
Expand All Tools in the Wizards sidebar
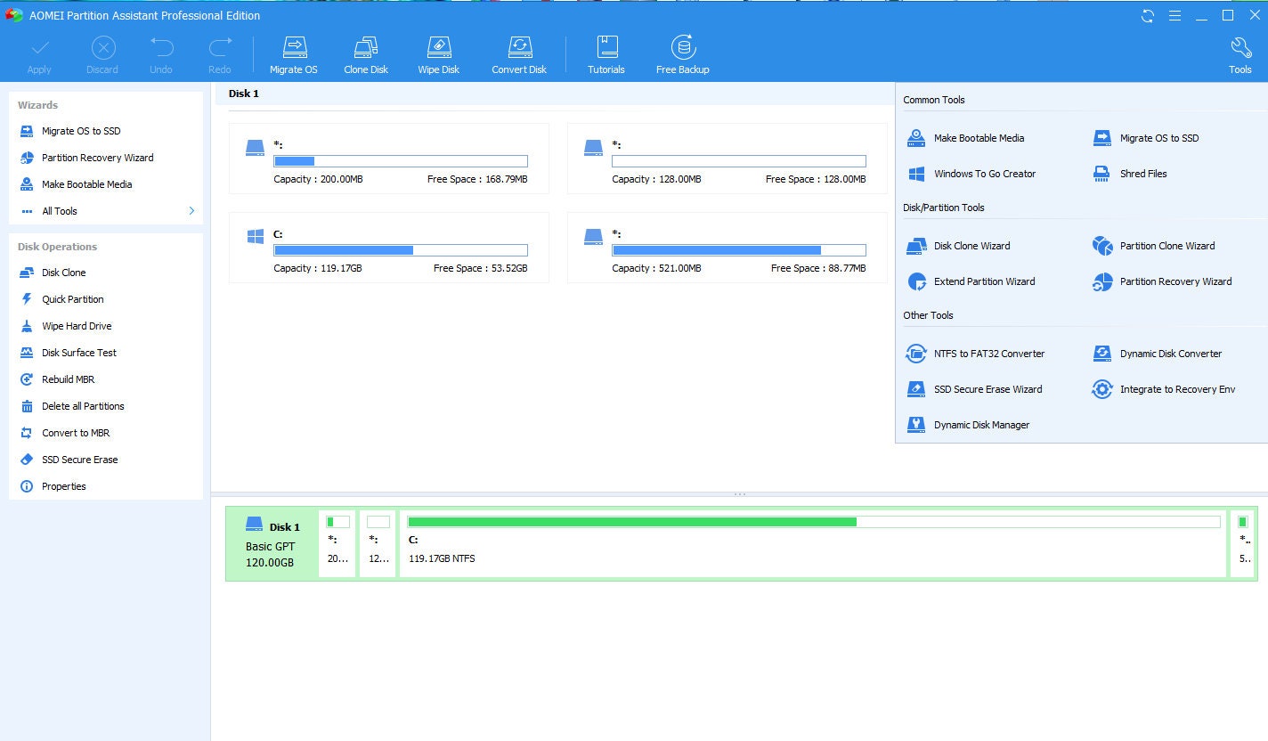coord(59,211)
